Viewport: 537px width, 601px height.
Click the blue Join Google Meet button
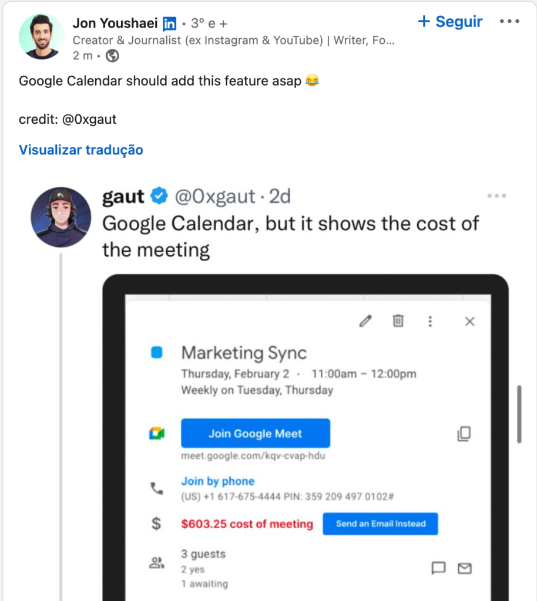click(x=256, y=433)
